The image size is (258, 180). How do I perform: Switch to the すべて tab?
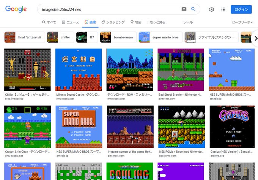pyautogui.click(x=49, y=22)
